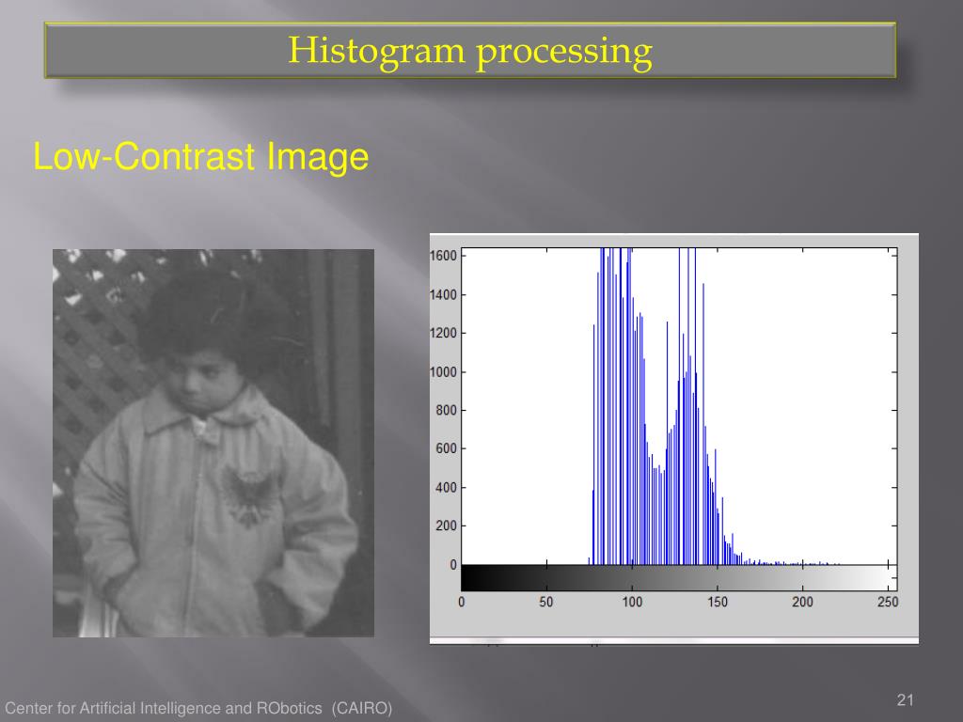Click the 100 label on the x-axis
Image resolution: width=963 pixels, height=722 pixels.
click(632, 603)
